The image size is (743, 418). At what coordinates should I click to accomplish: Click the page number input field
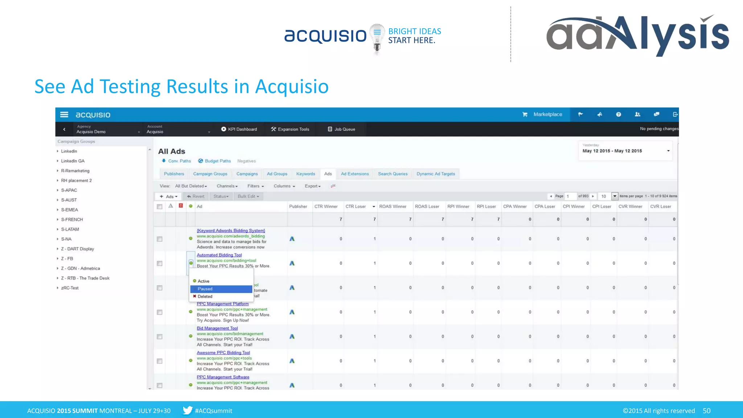(571, 196)
